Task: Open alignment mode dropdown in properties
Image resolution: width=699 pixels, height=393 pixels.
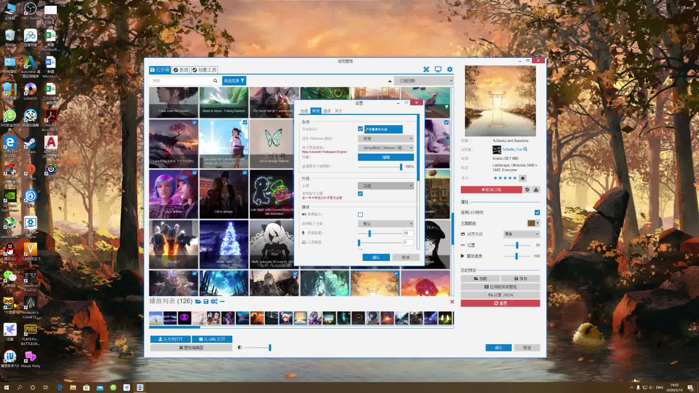Action: click(522, 234)
